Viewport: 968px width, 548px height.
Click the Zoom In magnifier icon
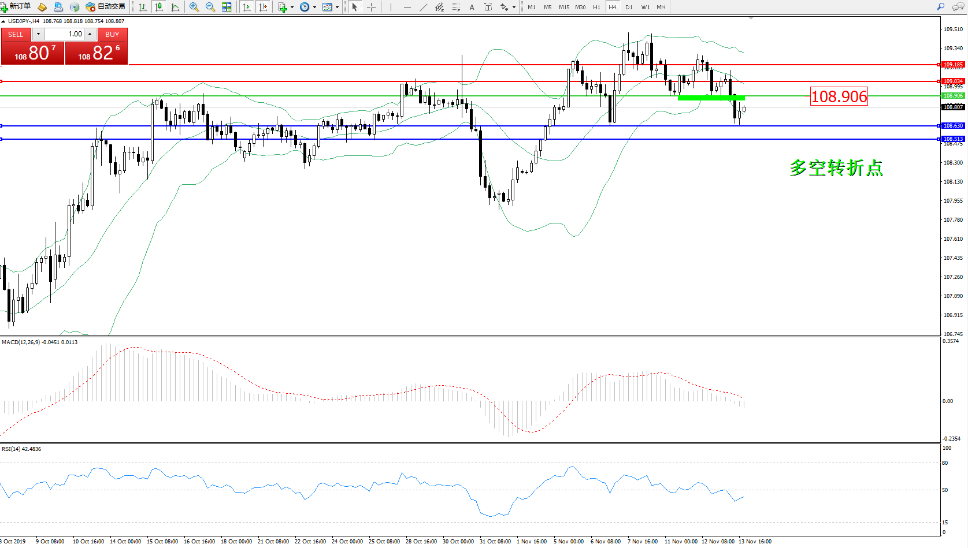coord(194,7)
